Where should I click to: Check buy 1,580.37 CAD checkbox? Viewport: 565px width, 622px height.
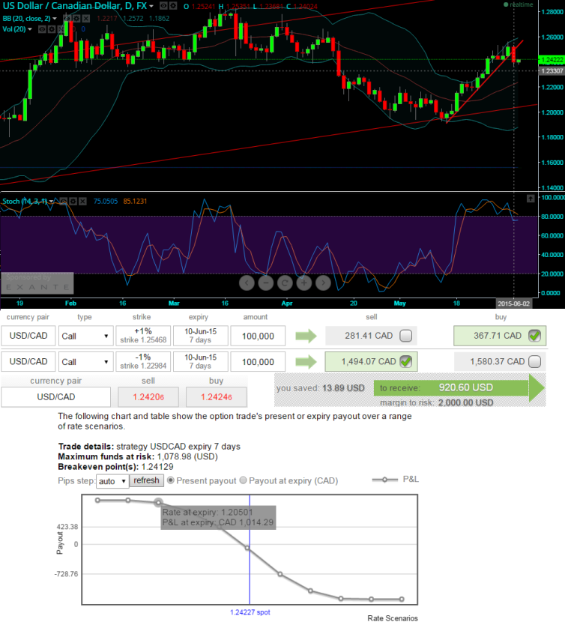(535, 361)
